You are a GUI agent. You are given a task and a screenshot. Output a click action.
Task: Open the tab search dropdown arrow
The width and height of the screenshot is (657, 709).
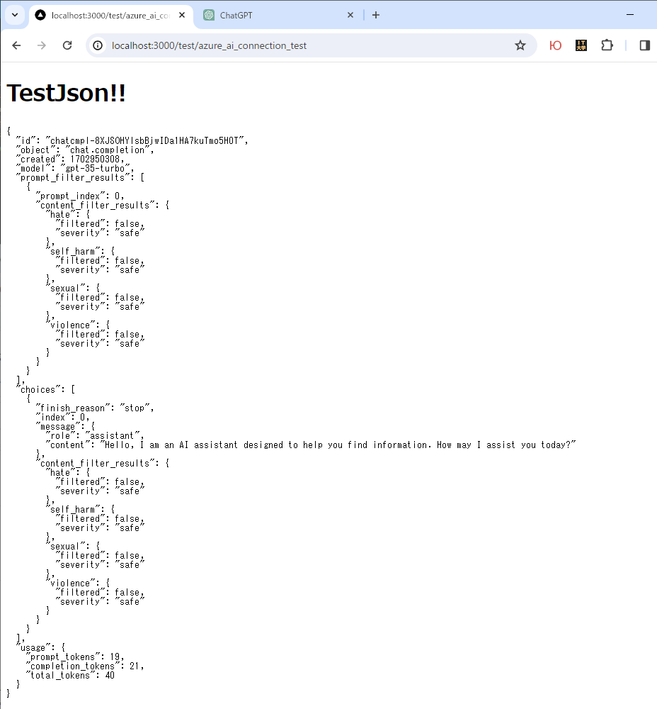click(x=14, y=14)
